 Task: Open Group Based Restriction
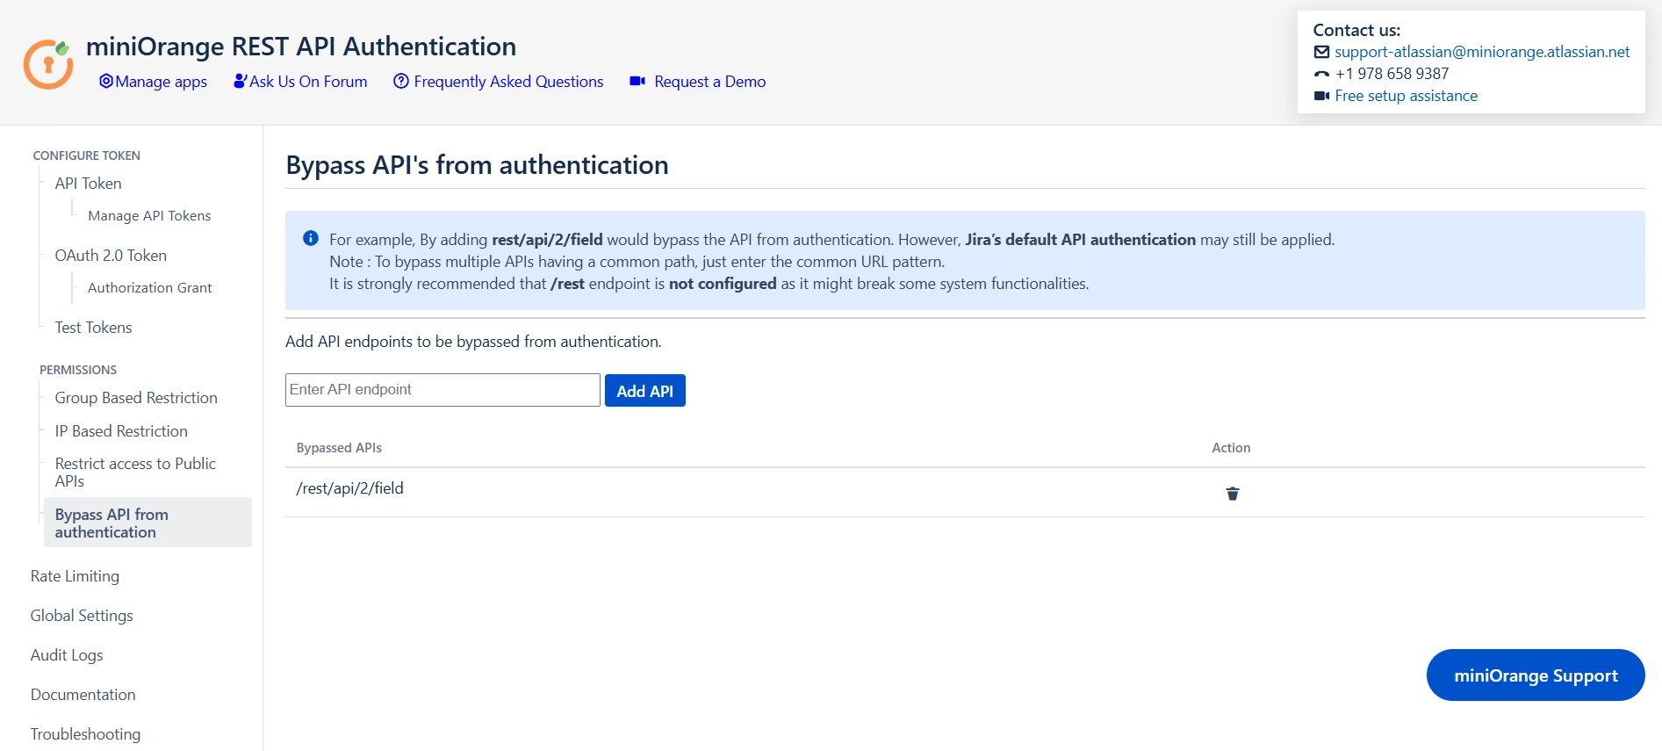136,398
